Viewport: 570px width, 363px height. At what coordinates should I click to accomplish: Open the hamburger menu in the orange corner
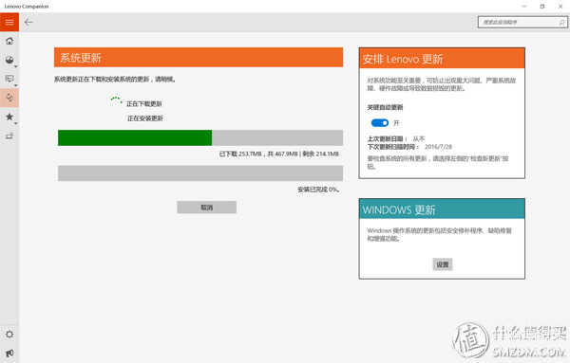[x=9, y=22]
